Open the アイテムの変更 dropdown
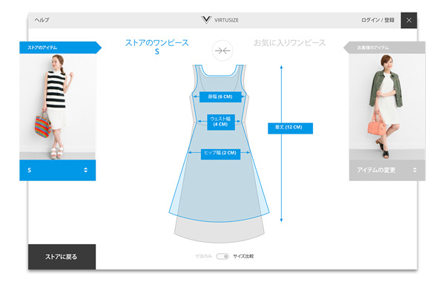 tap(387, 170)
